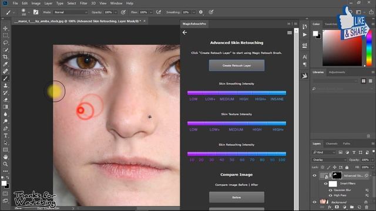Open MagicRetouchPro hamburger menu
This screenshot has width=376, height=211.
point(290,33)
